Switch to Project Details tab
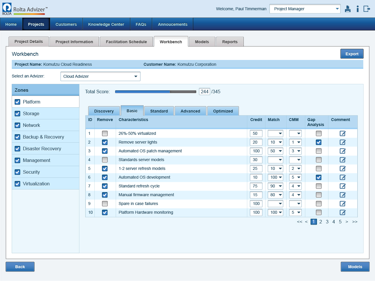375x281 pixels. coord(29,42)
